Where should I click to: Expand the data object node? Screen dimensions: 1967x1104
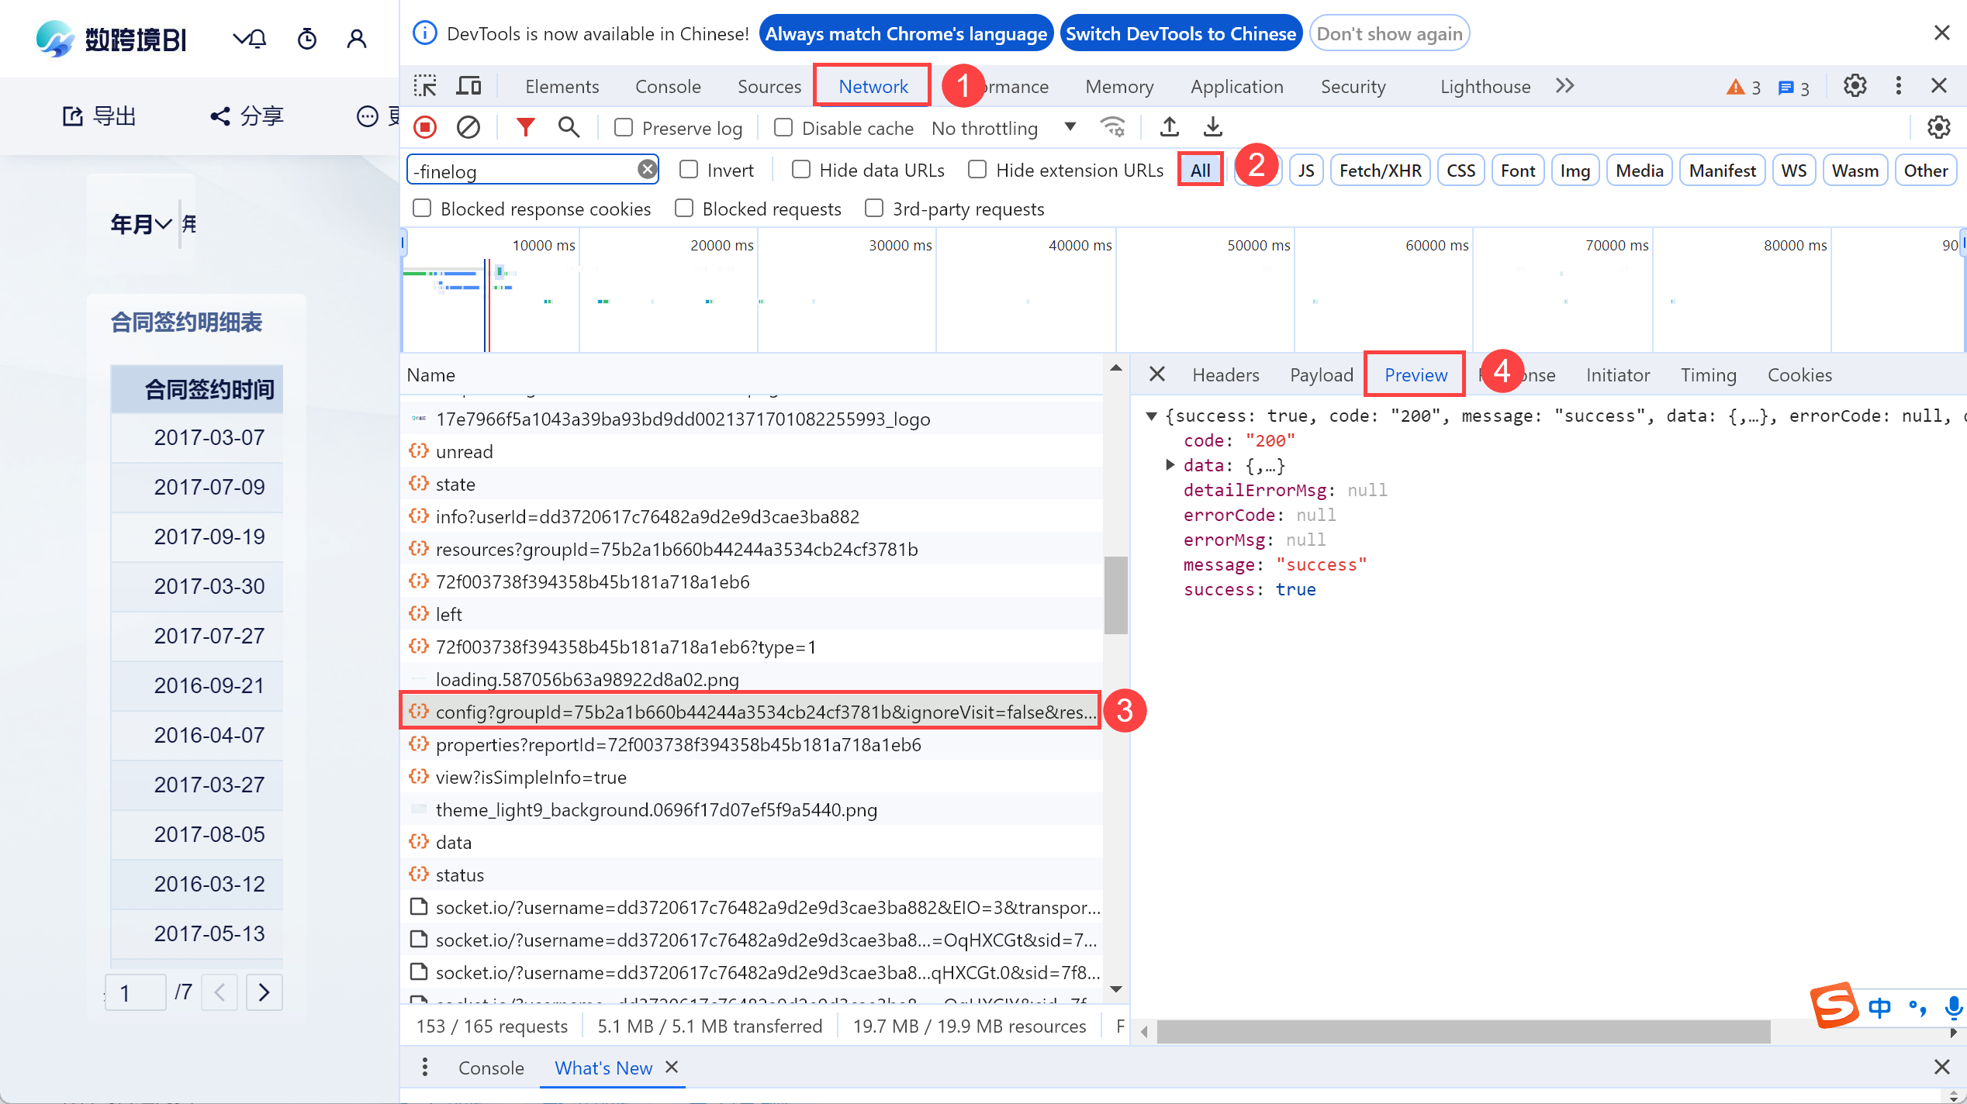1170,465
